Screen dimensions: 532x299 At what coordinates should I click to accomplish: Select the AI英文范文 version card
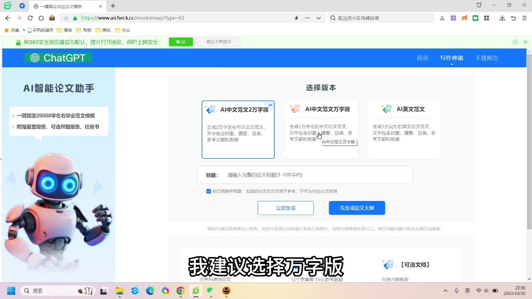404,130
